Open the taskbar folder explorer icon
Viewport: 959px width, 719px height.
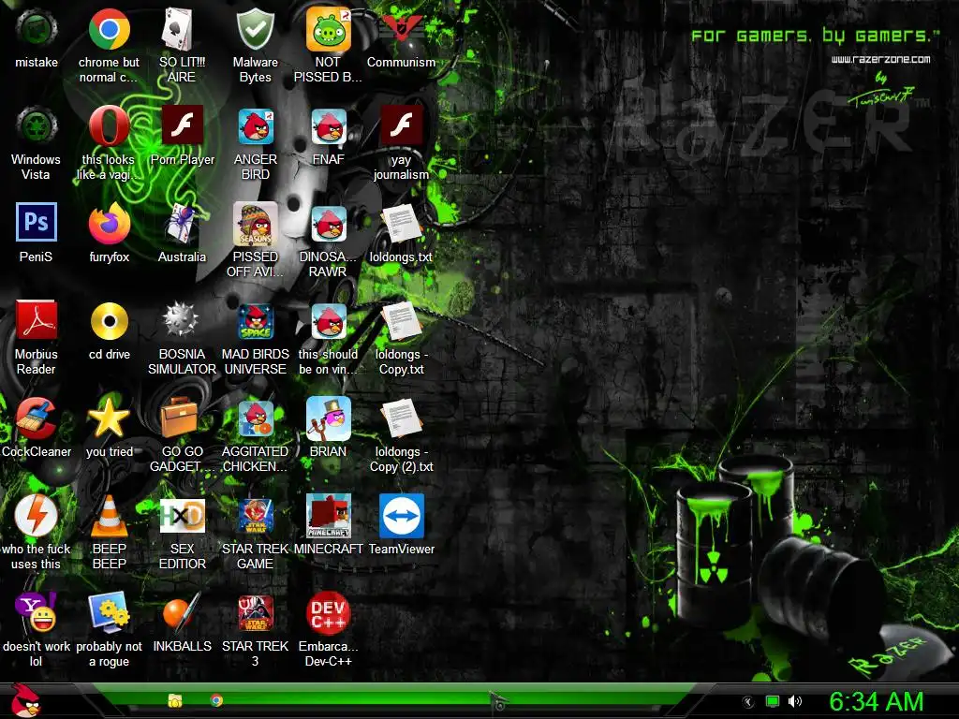[x=175, y=700]
